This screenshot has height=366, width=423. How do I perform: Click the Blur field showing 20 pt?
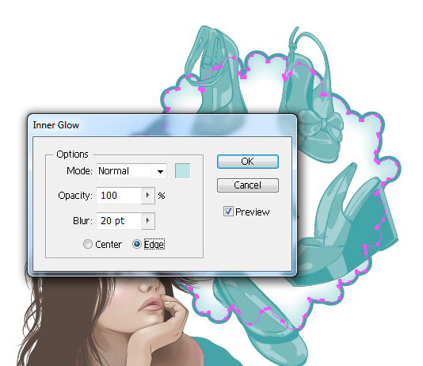tap(119, 221)
